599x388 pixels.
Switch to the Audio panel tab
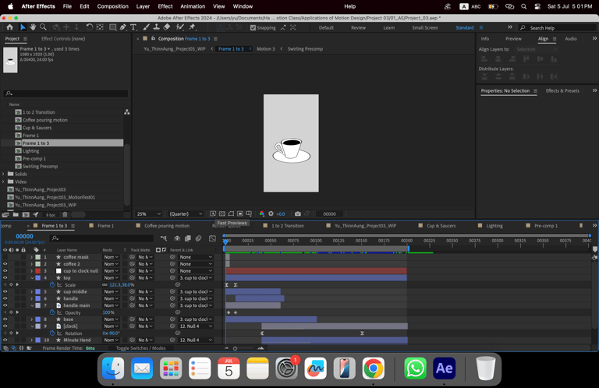[x=571, y=38]
